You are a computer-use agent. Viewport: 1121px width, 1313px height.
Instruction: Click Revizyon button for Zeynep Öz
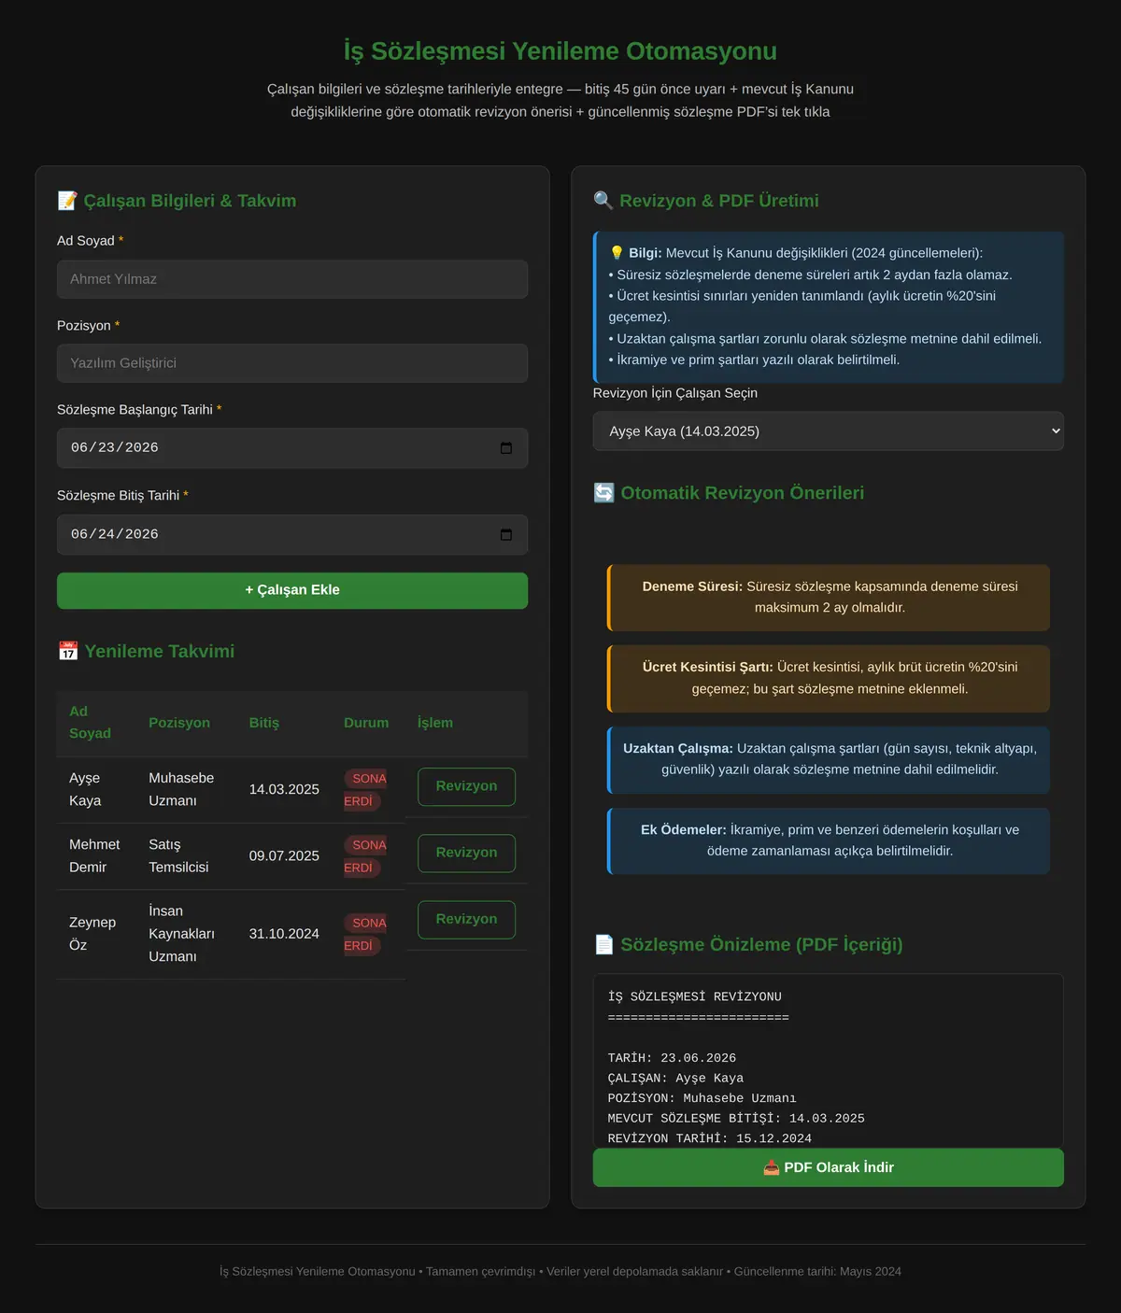click(x=466, y=919)
